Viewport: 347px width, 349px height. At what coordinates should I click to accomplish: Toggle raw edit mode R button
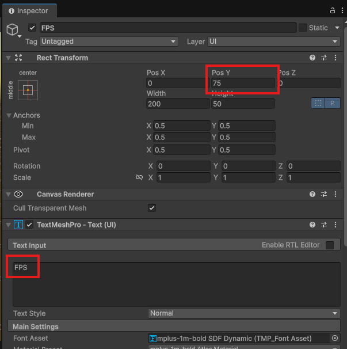tap(332, 103)
